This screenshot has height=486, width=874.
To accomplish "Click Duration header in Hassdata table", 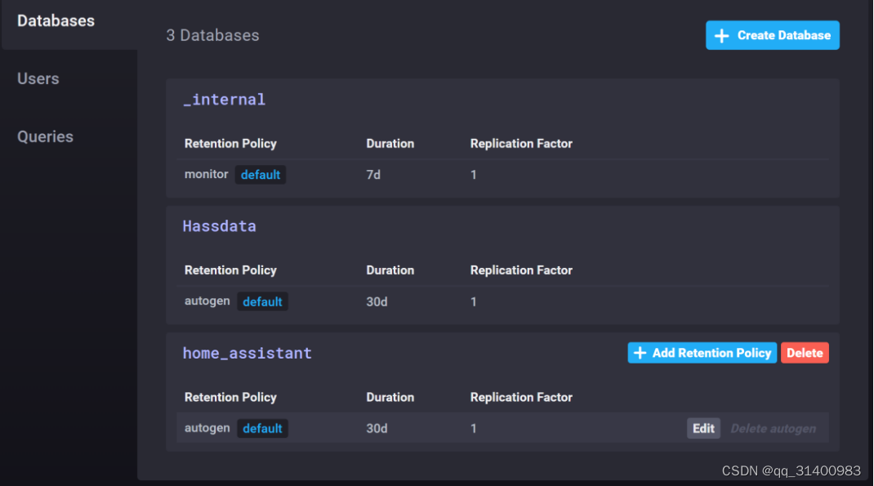I will click(390, 270).
